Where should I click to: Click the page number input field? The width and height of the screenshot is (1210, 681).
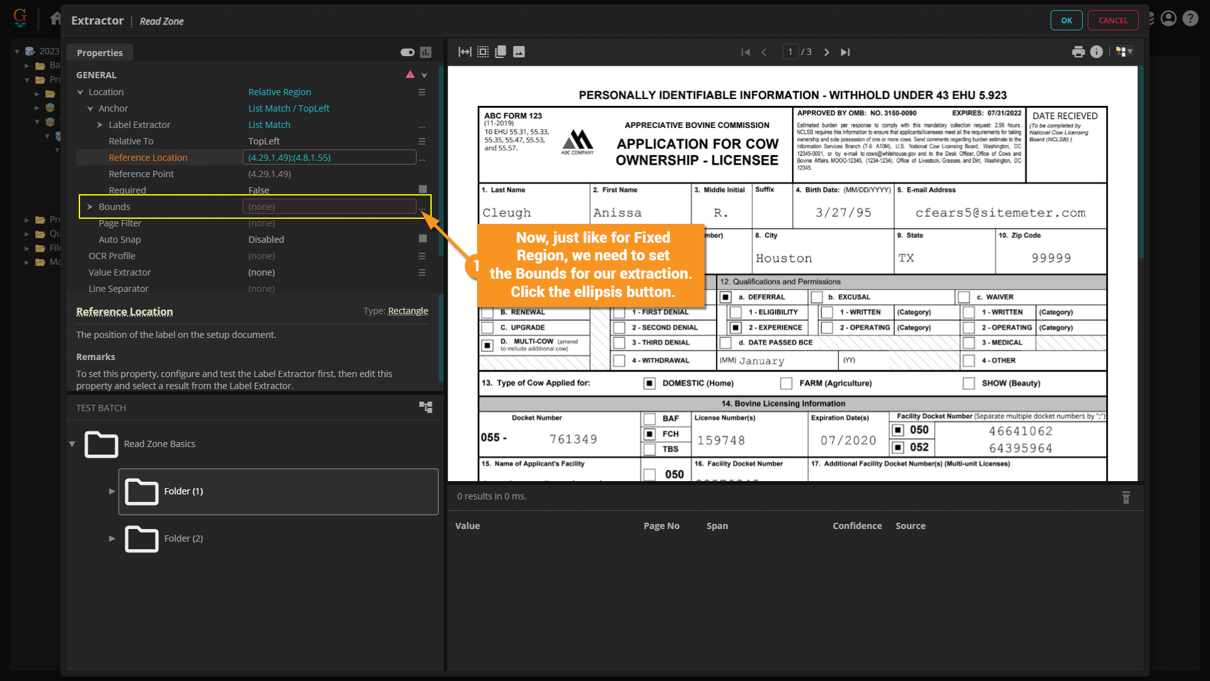[790, 52]
